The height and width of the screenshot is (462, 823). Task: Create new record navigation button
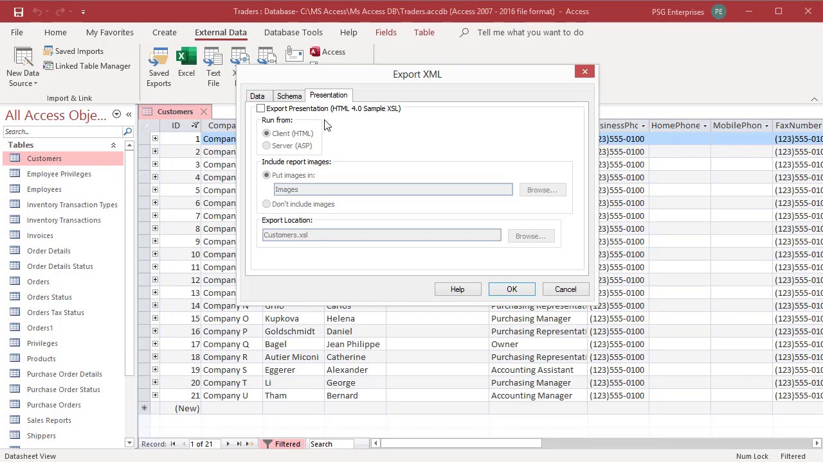tap(251, 444)
